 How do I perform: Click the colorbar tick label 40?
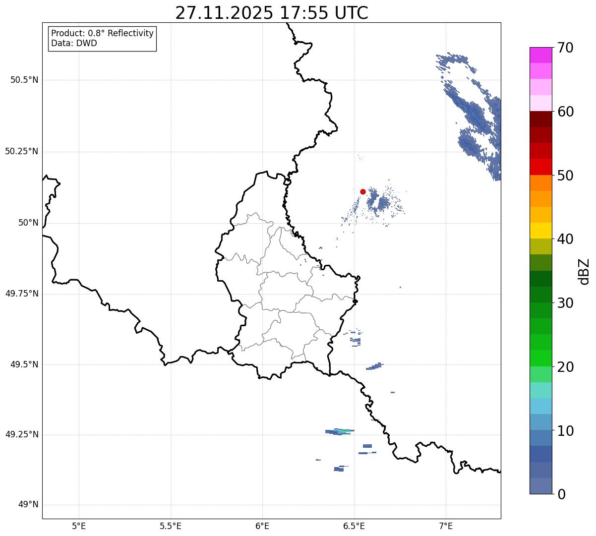(565, 239)
